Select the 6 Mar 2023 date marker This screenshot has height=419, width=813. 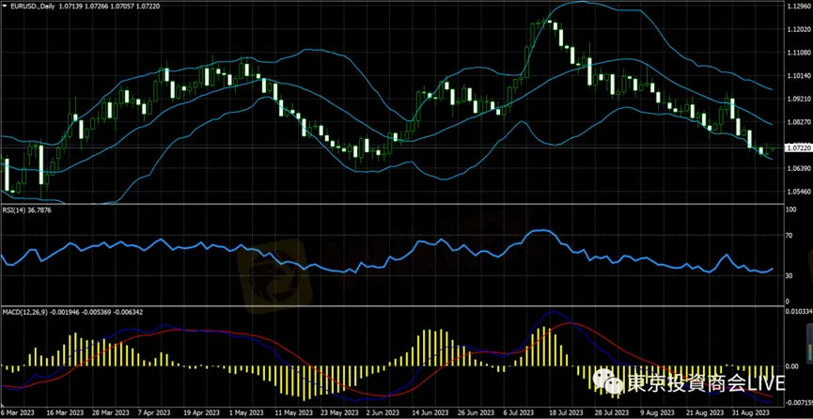[20, 412]
